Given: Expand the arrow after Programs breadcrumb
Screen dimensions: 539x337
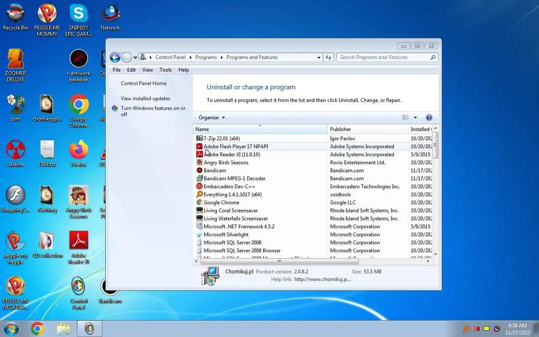Looking at the screenshot, I should 222,57.
